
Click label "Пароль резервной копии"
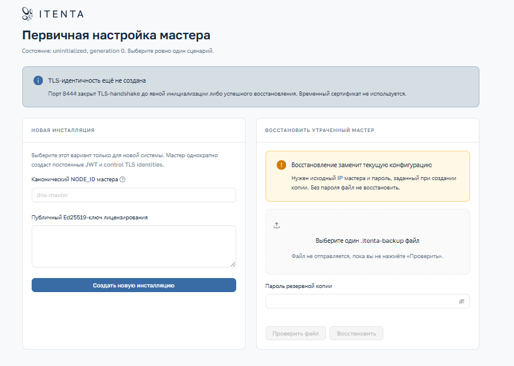[299, 286]
